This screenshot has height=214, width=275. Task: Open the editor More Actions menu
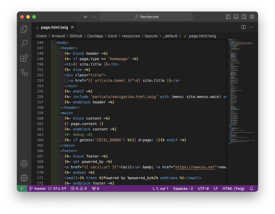[251, 27]
